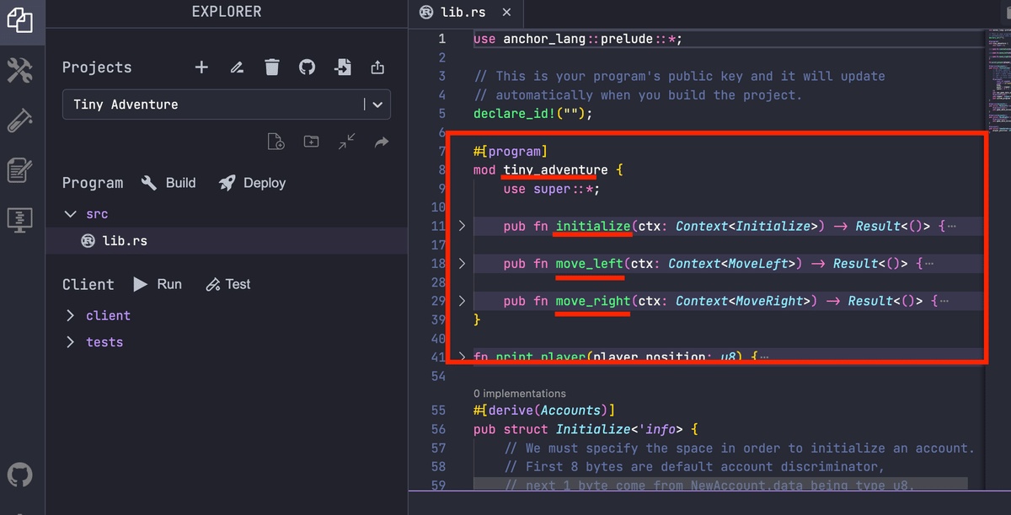Open the Explorer sidebar icon

click(19, 20)
